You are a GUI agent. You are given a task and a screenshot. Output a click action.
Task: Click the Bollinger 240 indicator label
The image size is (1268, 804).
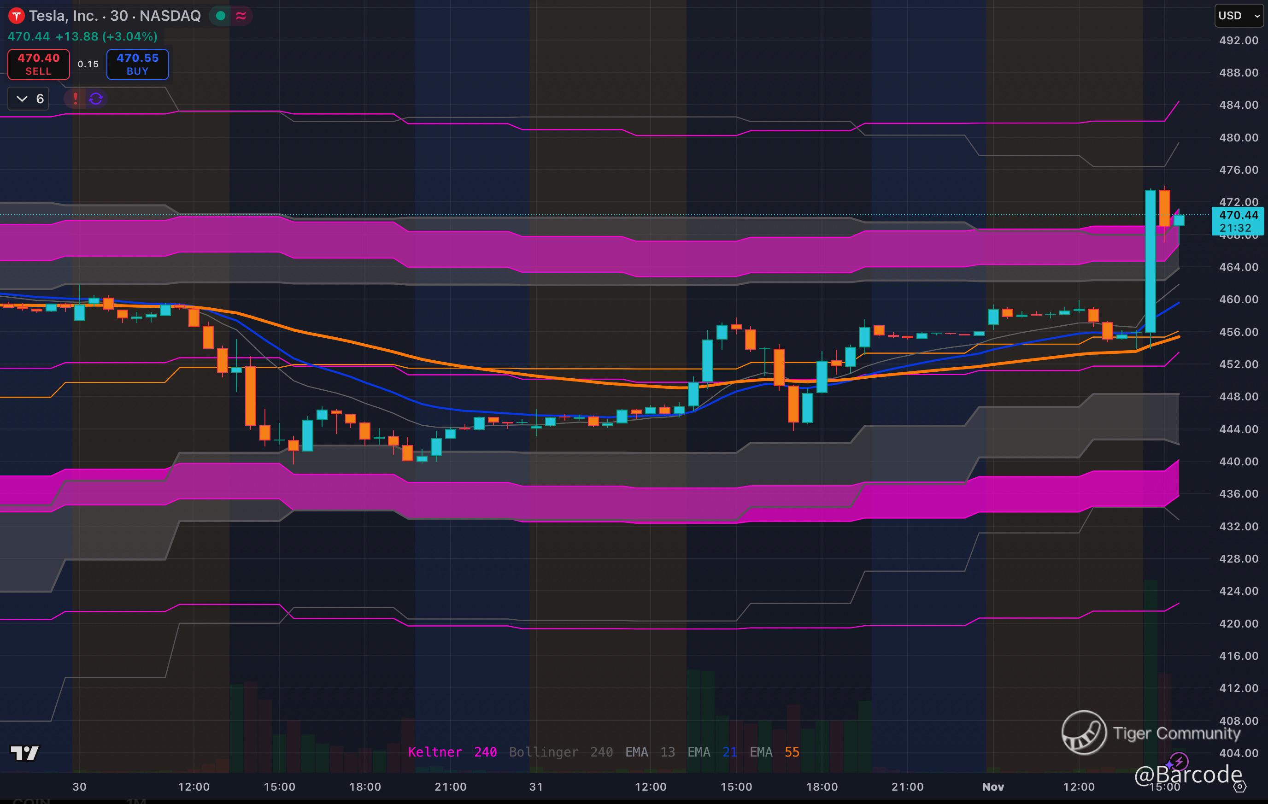560,752
